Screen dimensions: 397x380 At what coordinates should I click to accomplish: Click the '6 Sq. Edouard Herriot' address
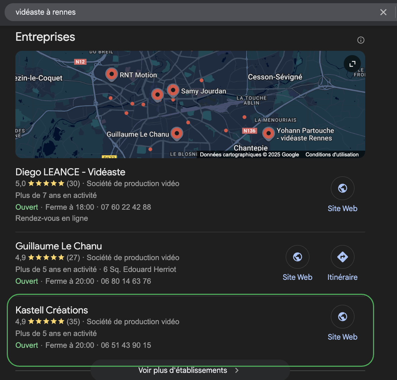click(139, 269)
